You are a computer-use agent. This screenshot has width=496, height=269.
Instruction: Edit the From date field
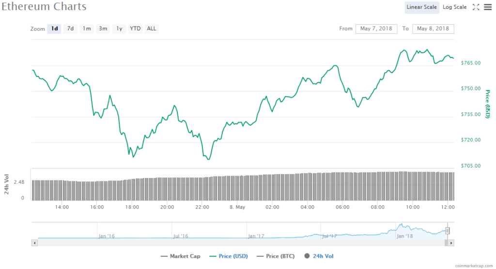click(376, 29)
